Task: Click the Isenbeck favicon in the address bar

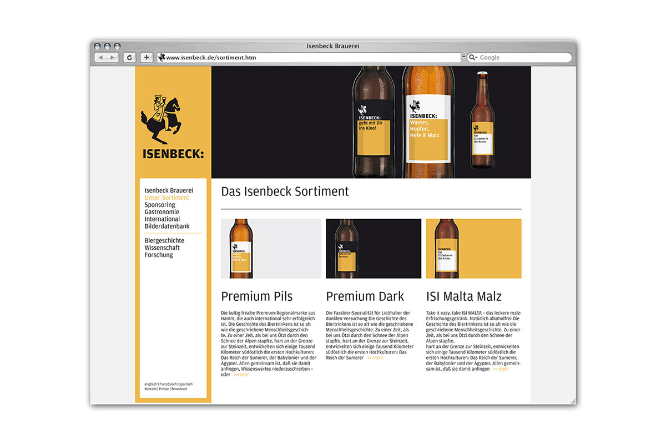Action: point(162,57)
